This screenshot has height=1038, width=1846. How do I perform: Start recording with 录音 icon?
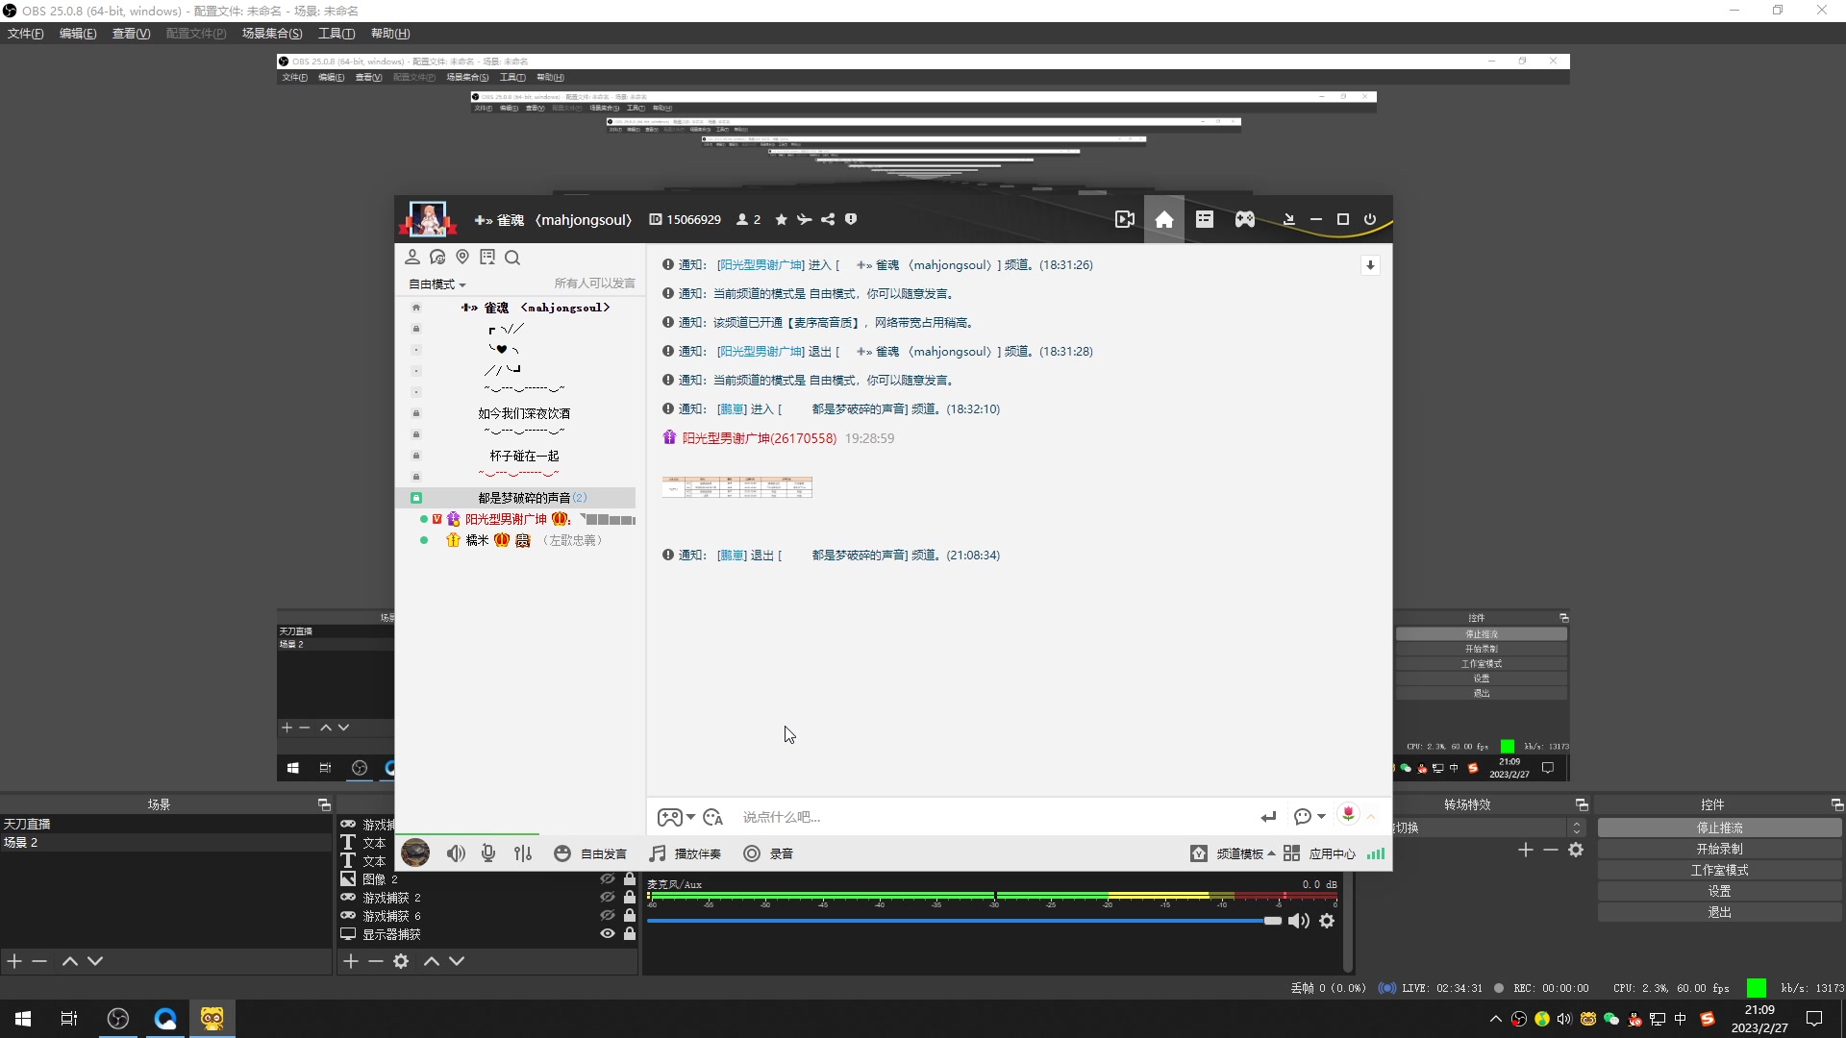(752, 853)
